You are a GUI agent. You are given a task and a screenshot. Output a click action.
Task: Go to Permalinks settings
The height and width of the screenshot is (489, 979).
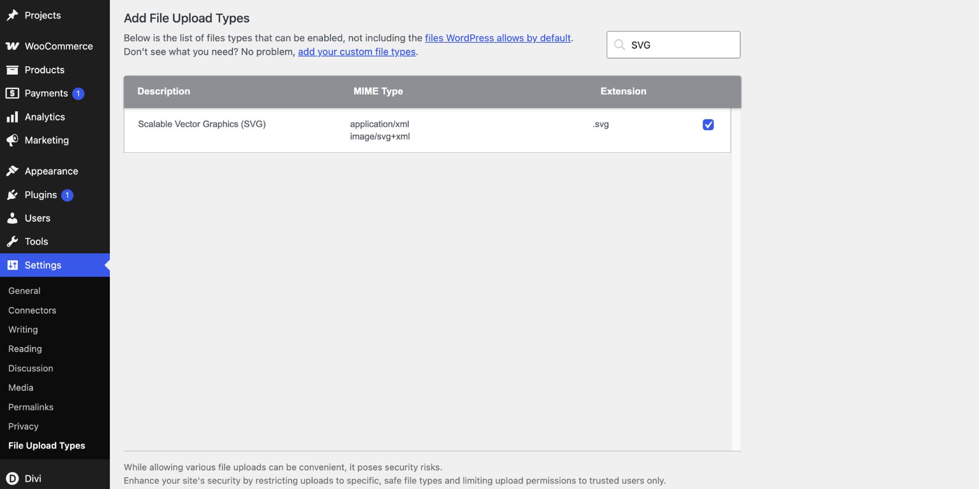(x=30, y=407)
